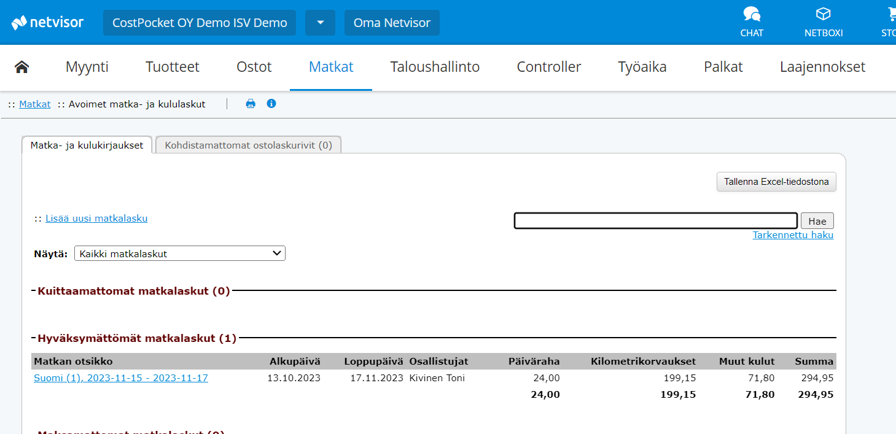The height and width of the screenshot is (434, 896).
Task: Open the Ostot menu
Action: pyautogui.click(x=254, y=67)
